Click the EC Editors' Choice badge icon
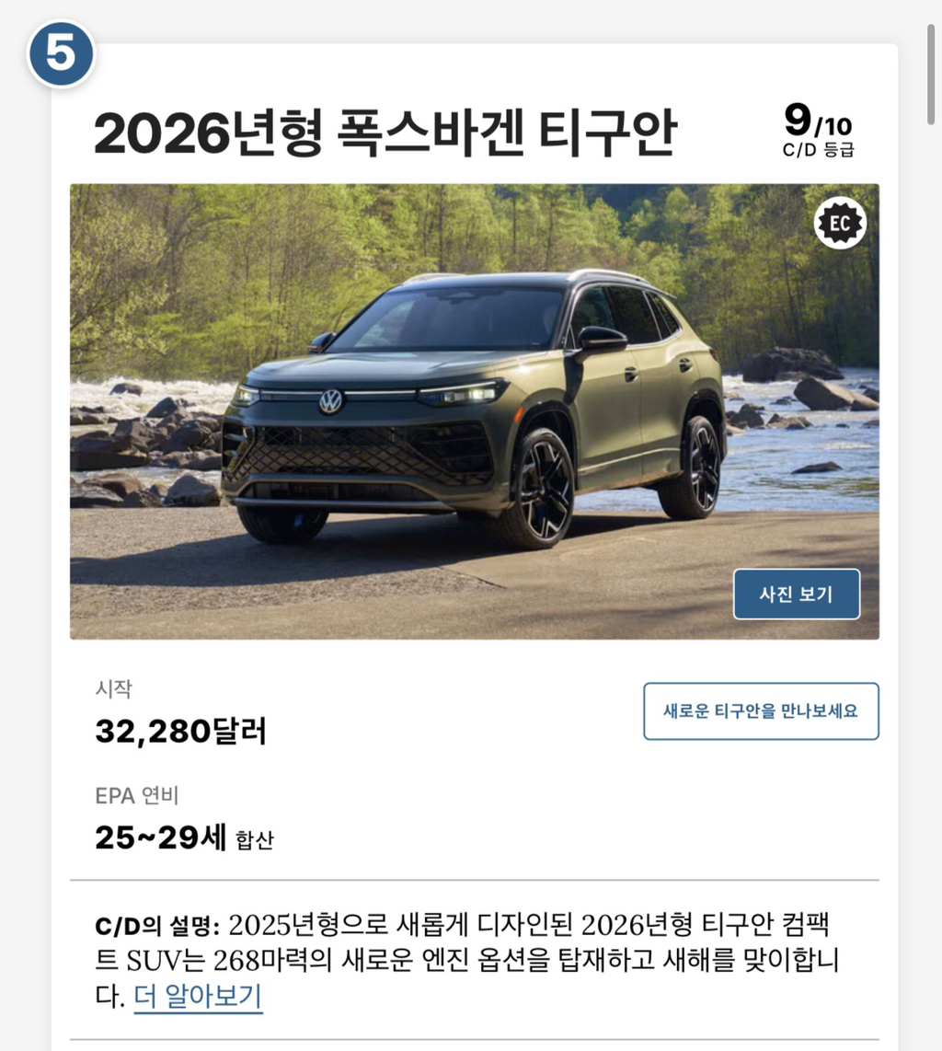Screen dimensions: 942x1051 point(840,224)
